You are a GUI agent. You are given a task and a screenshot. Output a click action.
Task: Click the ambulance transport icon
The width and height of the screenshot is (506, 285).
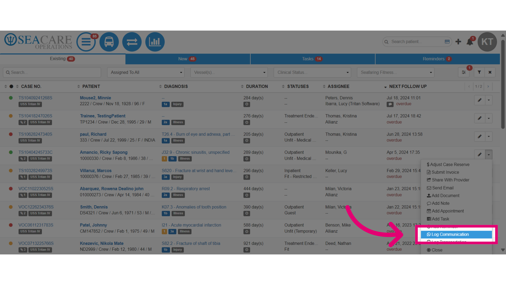click(109, 42)
